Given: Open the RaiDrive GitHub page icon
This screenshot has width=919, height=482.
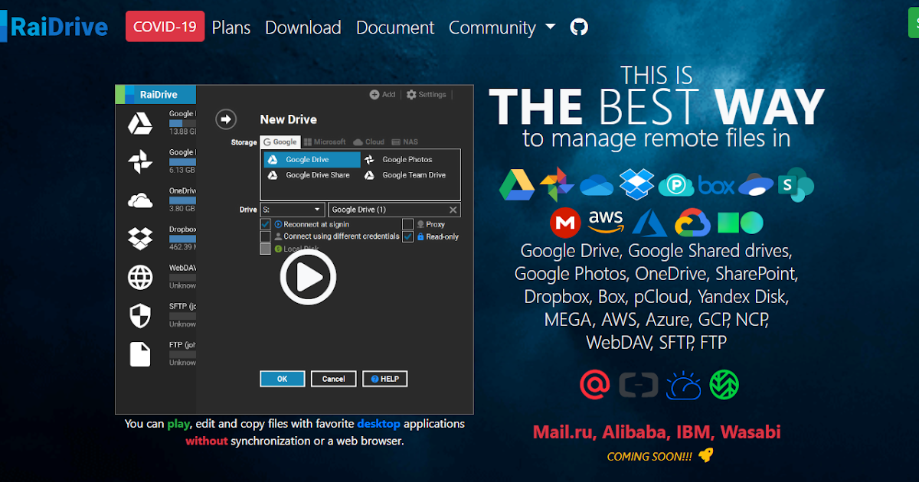Looking at the screenshot, I should 579,28.
